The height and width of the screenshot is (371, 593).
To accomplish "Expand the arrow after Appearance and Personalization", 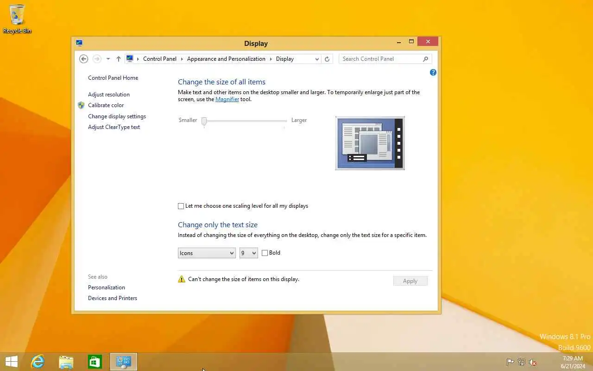I will 271,59.
